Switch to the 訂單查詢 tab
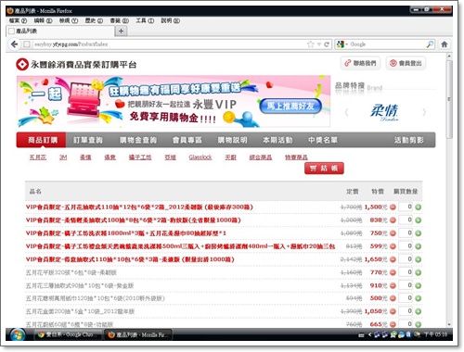 pyautogui.click(x=88, y=140)
